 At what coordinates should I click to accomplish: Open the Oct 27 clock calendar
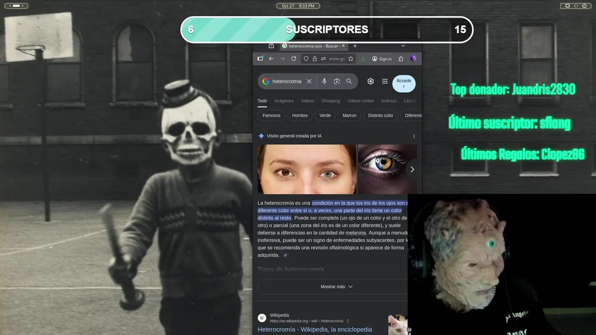pyautogui.click(x=298, y=6)
